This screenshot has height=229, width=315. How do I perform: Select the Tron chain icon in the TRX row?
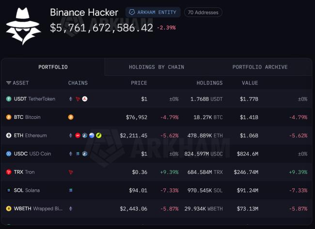click(x=71, y=172)
